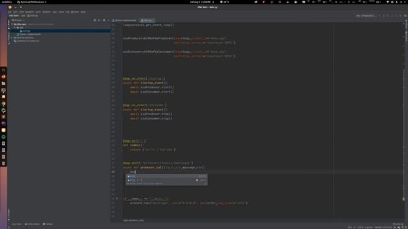Collapse the src folder
408x229 pixels.
click(x=15, y=27)
